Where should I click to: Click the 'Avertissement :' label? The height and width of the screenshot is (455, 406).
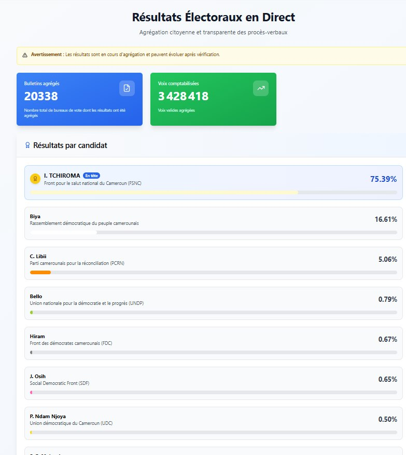click(48, 55)
